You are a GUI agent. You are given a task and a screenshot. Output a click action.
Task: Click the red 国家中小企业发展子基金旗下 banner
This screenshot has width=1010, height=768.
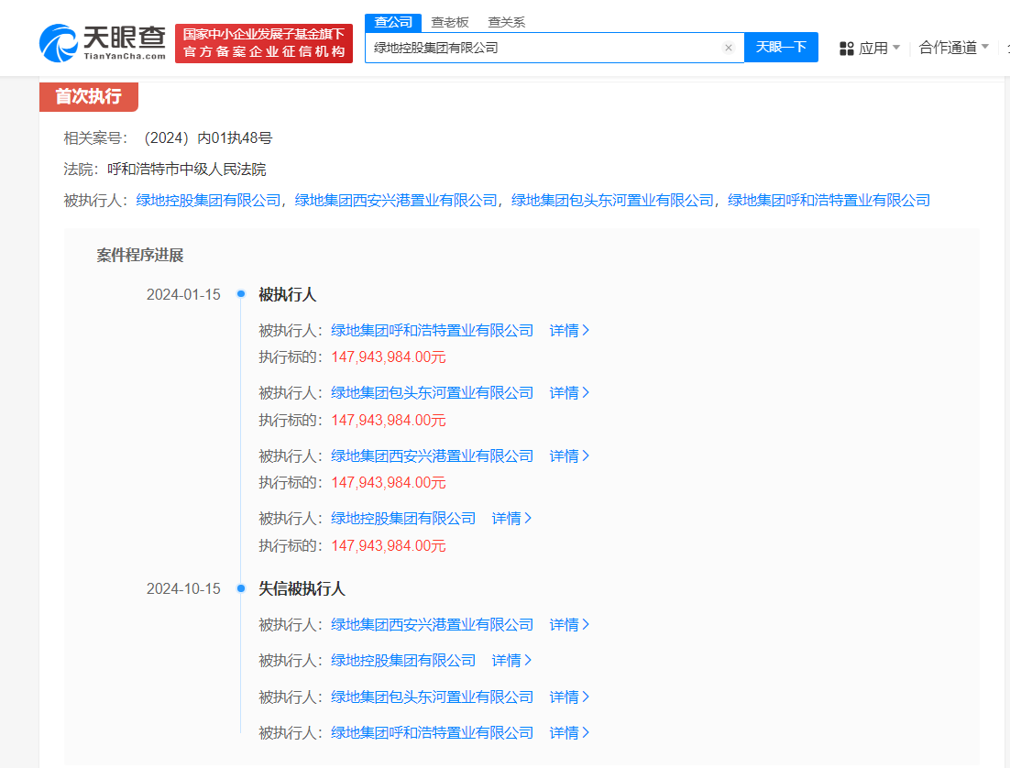(x=264, y=43)
